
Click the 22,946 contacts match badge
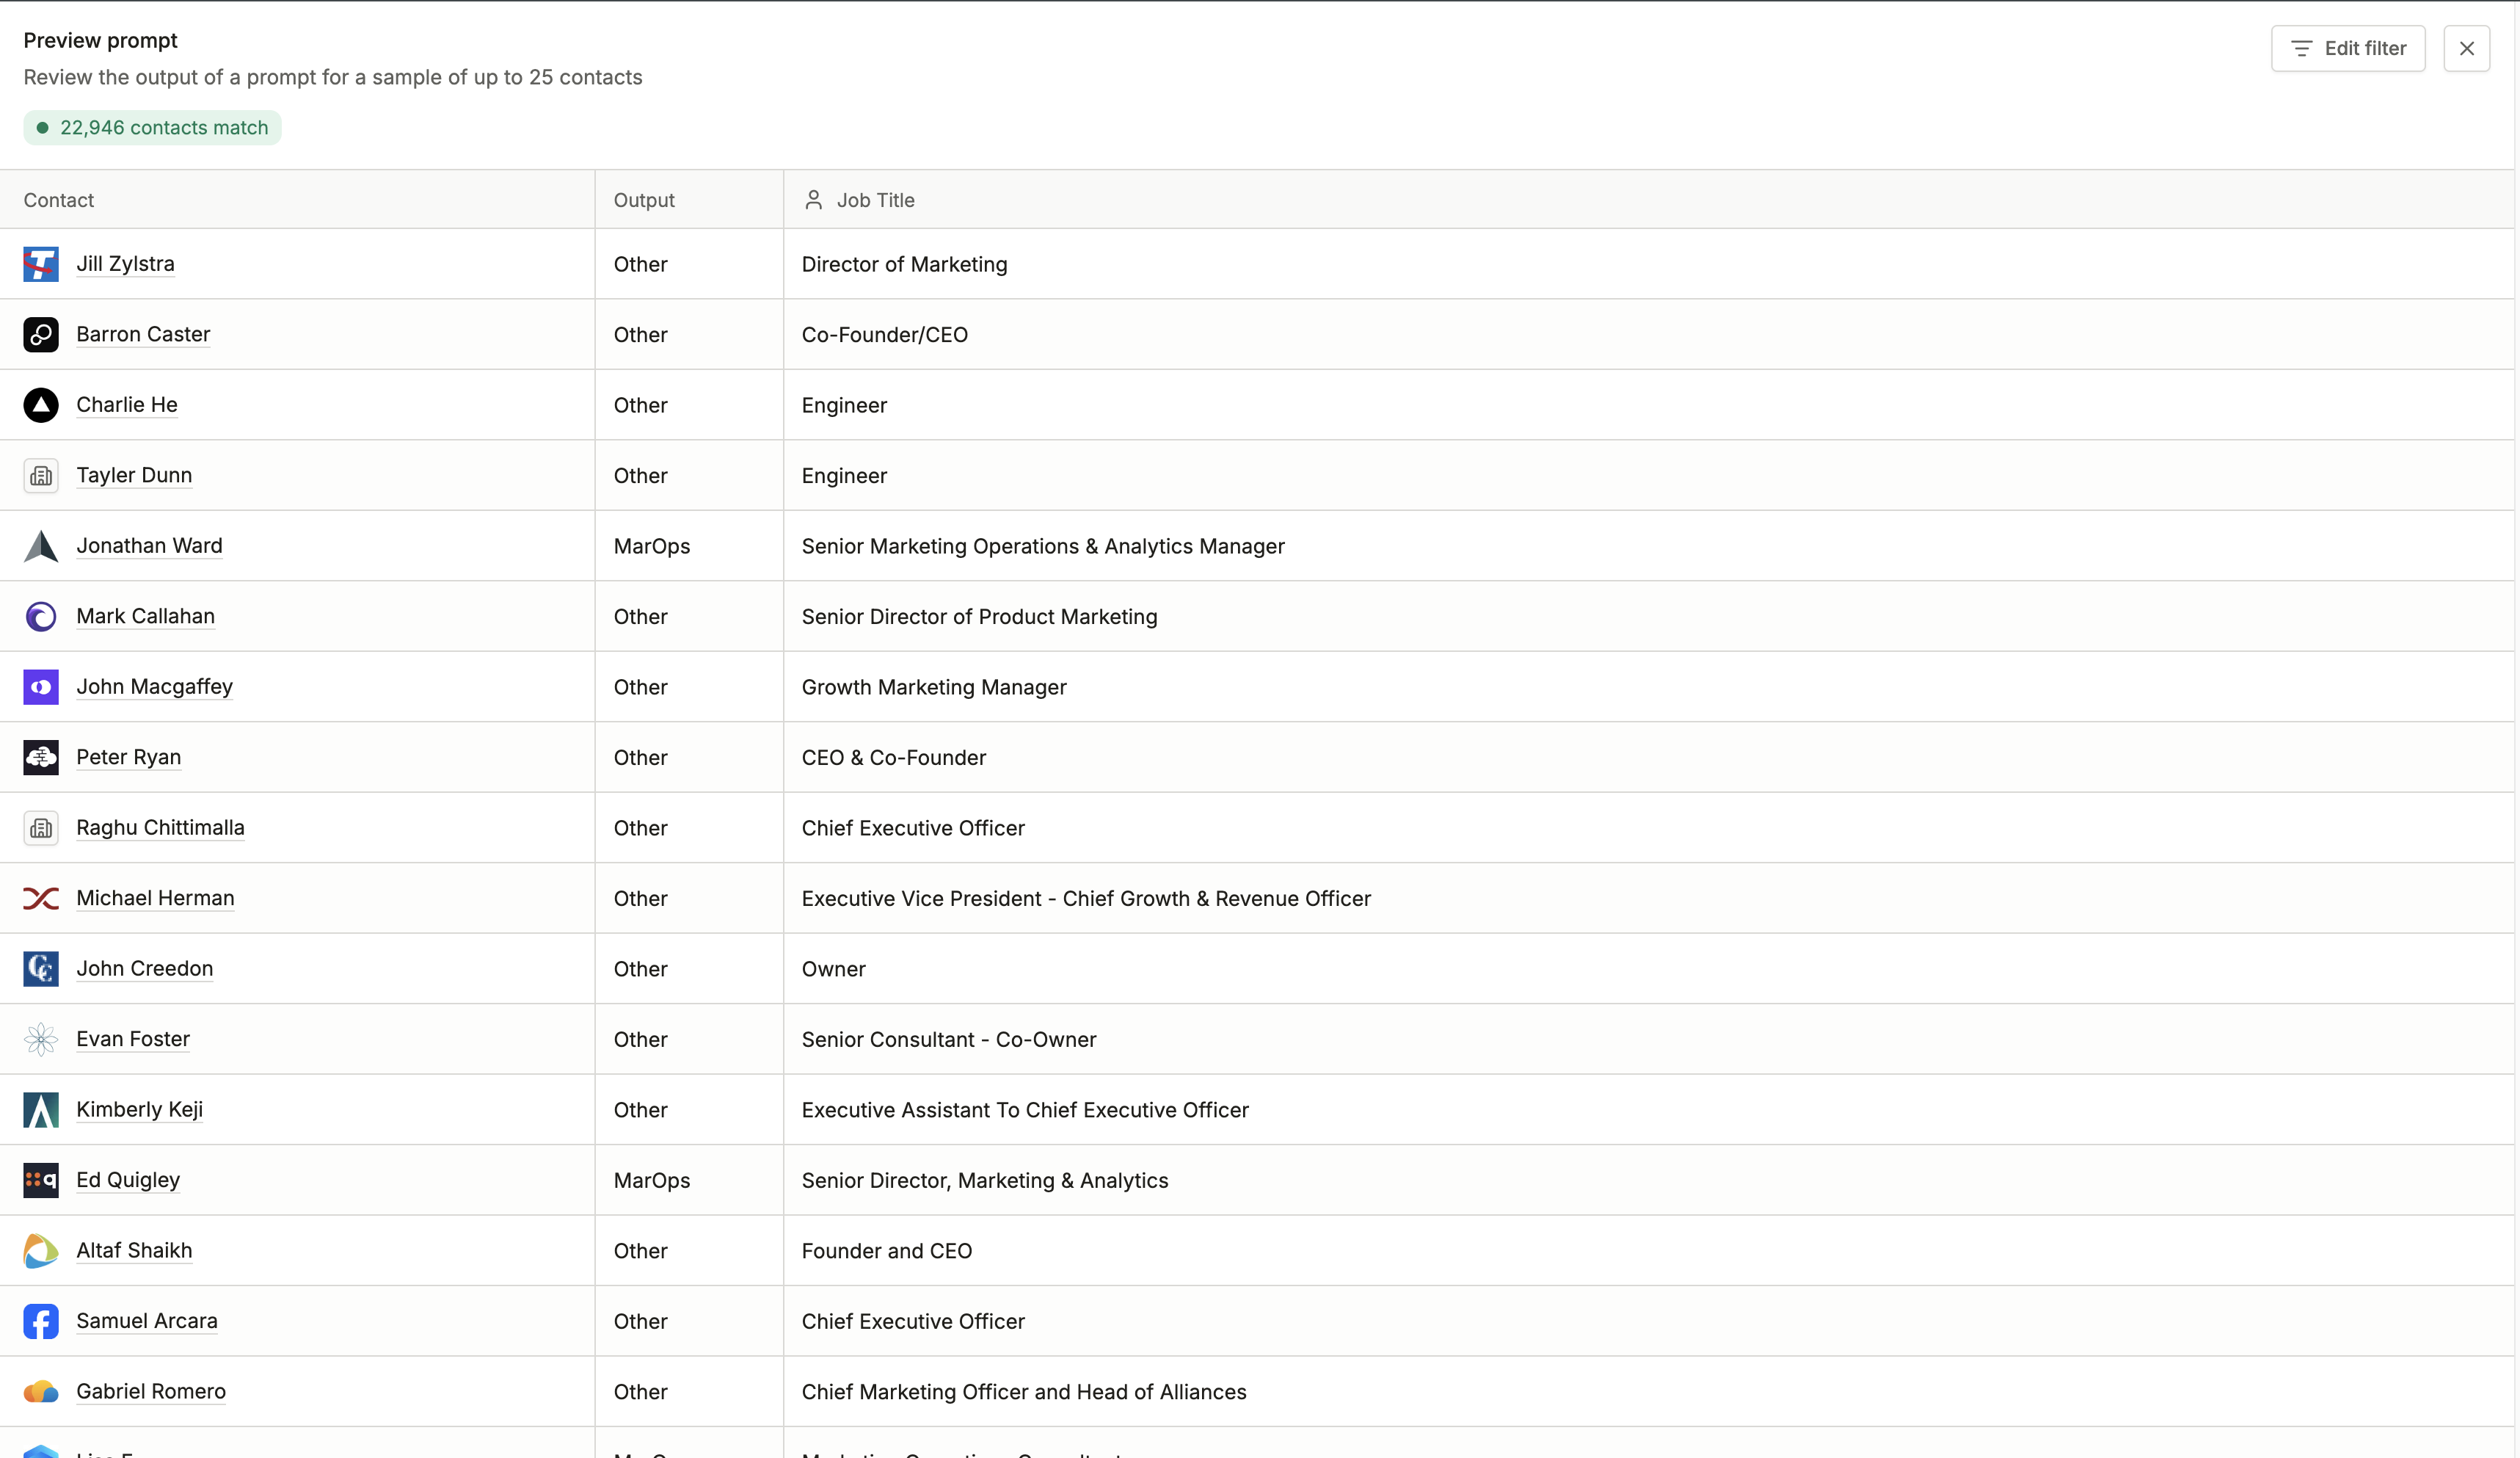[x=151, y=127]
